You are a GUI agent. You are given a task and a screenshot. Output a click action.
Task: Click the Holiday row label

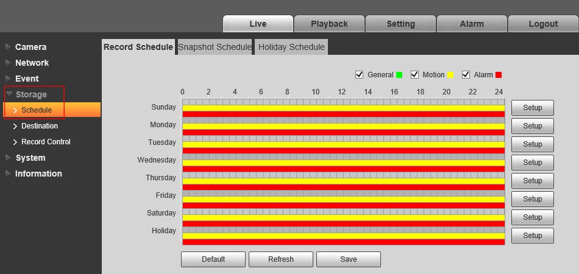163,231
